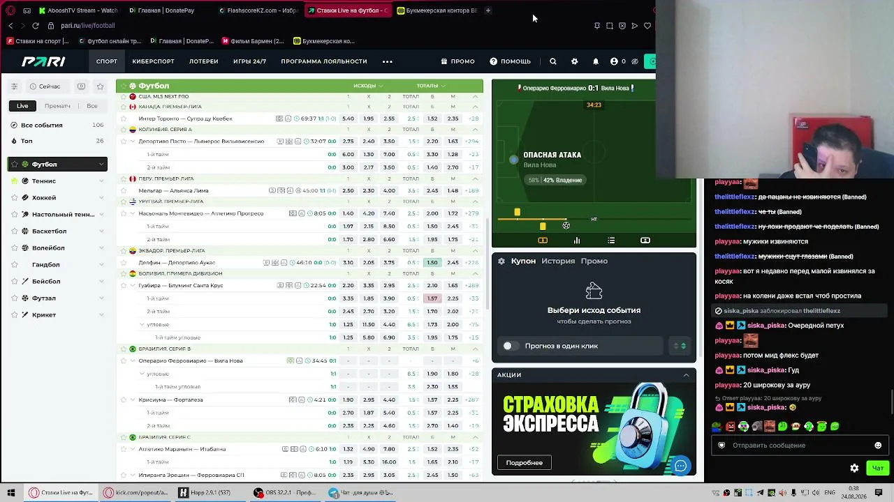Screen dimensions: 894x502
Task: Open the notifications bell
Action: pyautogui.click(x=596, y=61)
